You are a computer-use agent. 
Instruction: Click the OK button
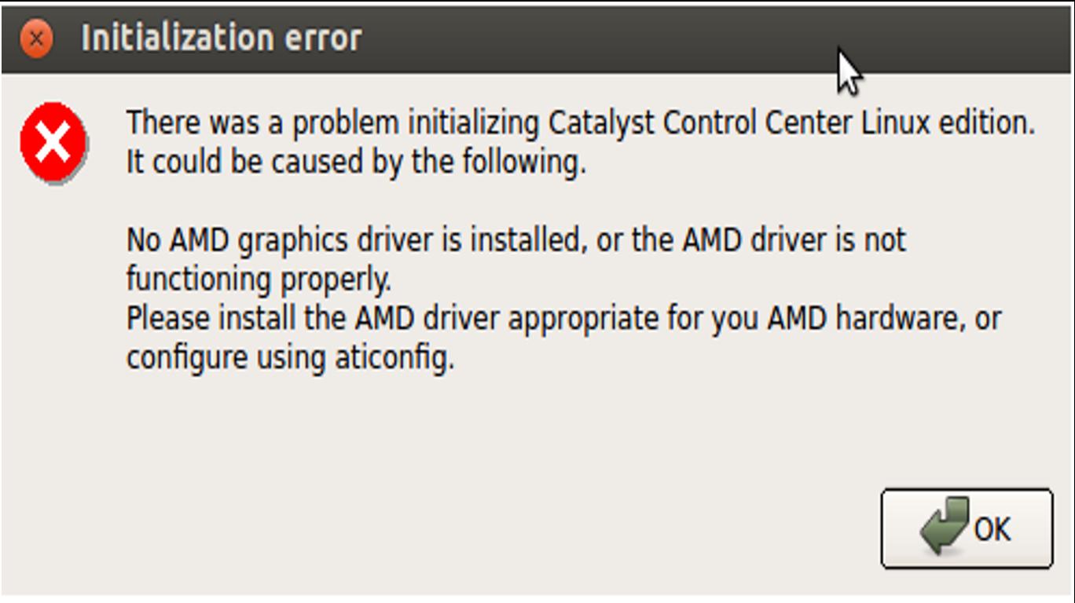point(966,528)
